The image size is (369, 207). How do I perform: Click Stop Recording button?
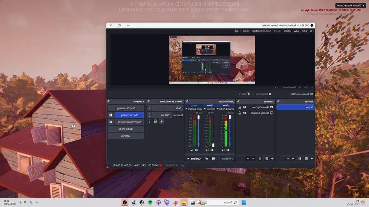click(129, 115)
